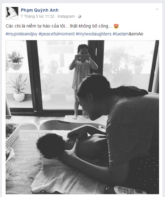165x197 pixels.
Task: Open Phạm Quỳnh Anh profile picture
Action: [12, 13]
